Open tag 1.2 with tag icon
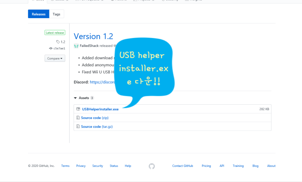The height and width of the screenshot is (182, 302). pyautogui.click(x=61, y=42)
